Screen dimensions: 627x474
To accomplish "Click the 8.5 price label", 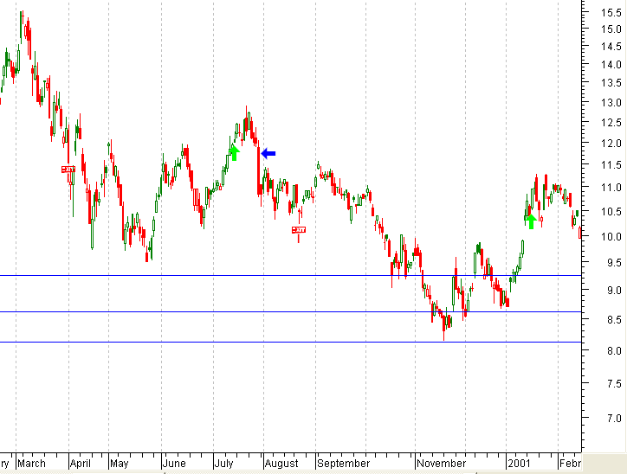I will click(614, 320).
